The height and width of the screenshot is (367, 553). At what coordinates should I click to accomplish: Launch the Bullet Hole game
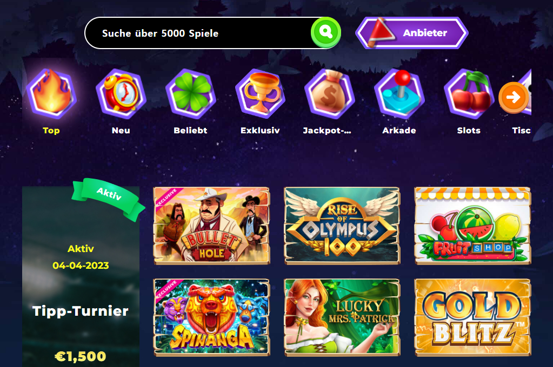coord(211,226)
